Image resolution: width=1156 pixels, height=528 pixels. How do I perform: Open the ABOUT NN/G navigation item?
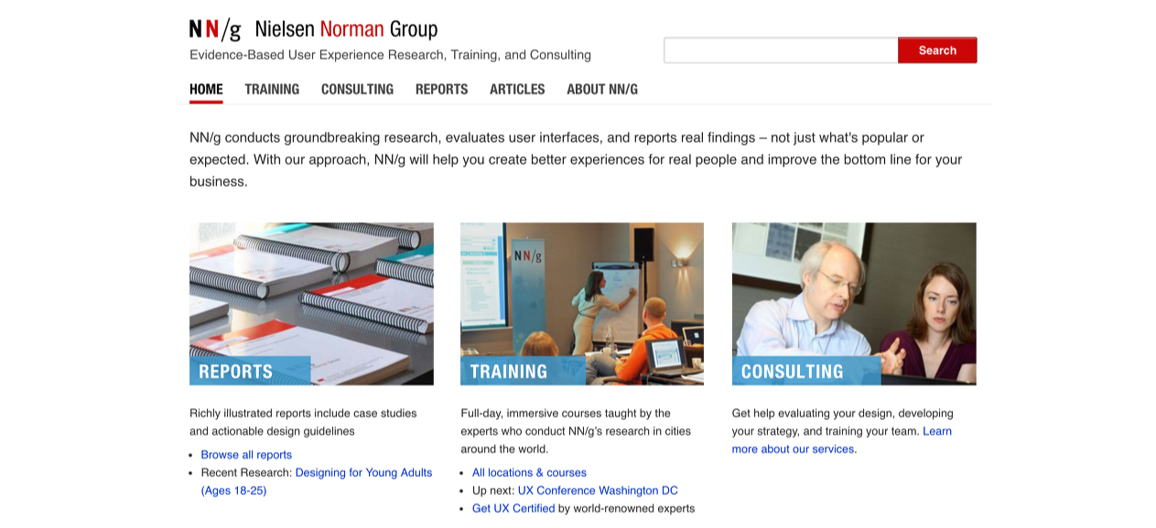[x=602, y=90]
